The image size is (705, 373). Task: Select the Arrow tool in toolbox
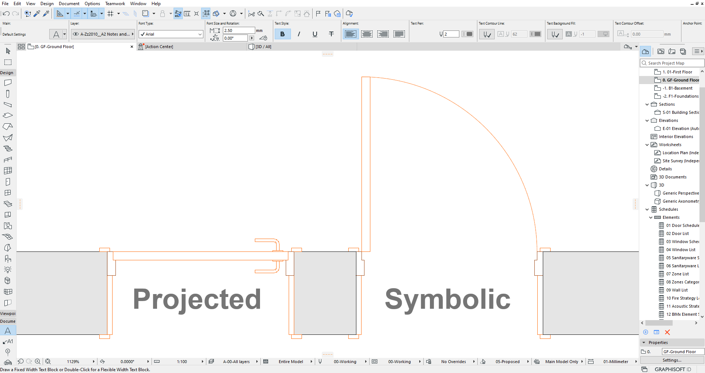pos(8,51)
